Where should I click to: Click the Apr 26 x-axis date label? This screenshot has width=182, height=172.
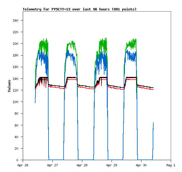click(23, 165)
